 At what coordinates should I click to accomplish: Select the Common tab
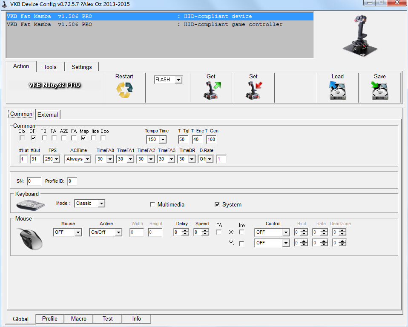point(21,114)
